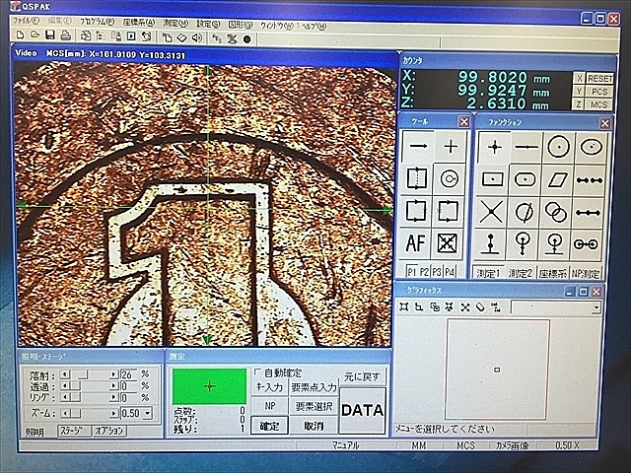Activate the AF autofocus tool
Screen dimensions: 631x473
[x=415, y=243]
